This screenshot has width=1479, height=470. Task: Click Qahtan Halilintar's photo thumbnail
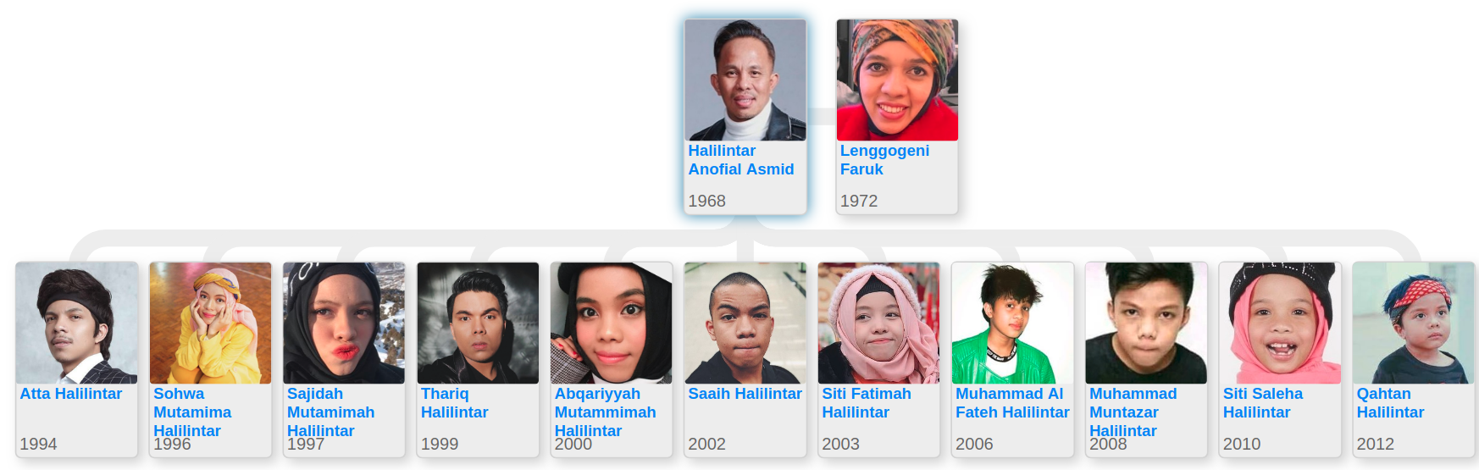coord(1414,323)
